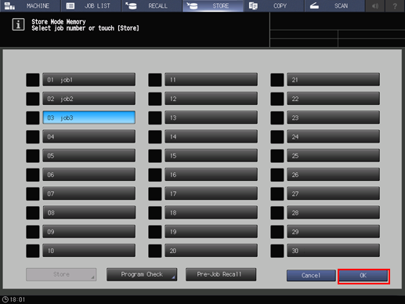
Task: Click the speaker sound icon
Action: point(375,5)
